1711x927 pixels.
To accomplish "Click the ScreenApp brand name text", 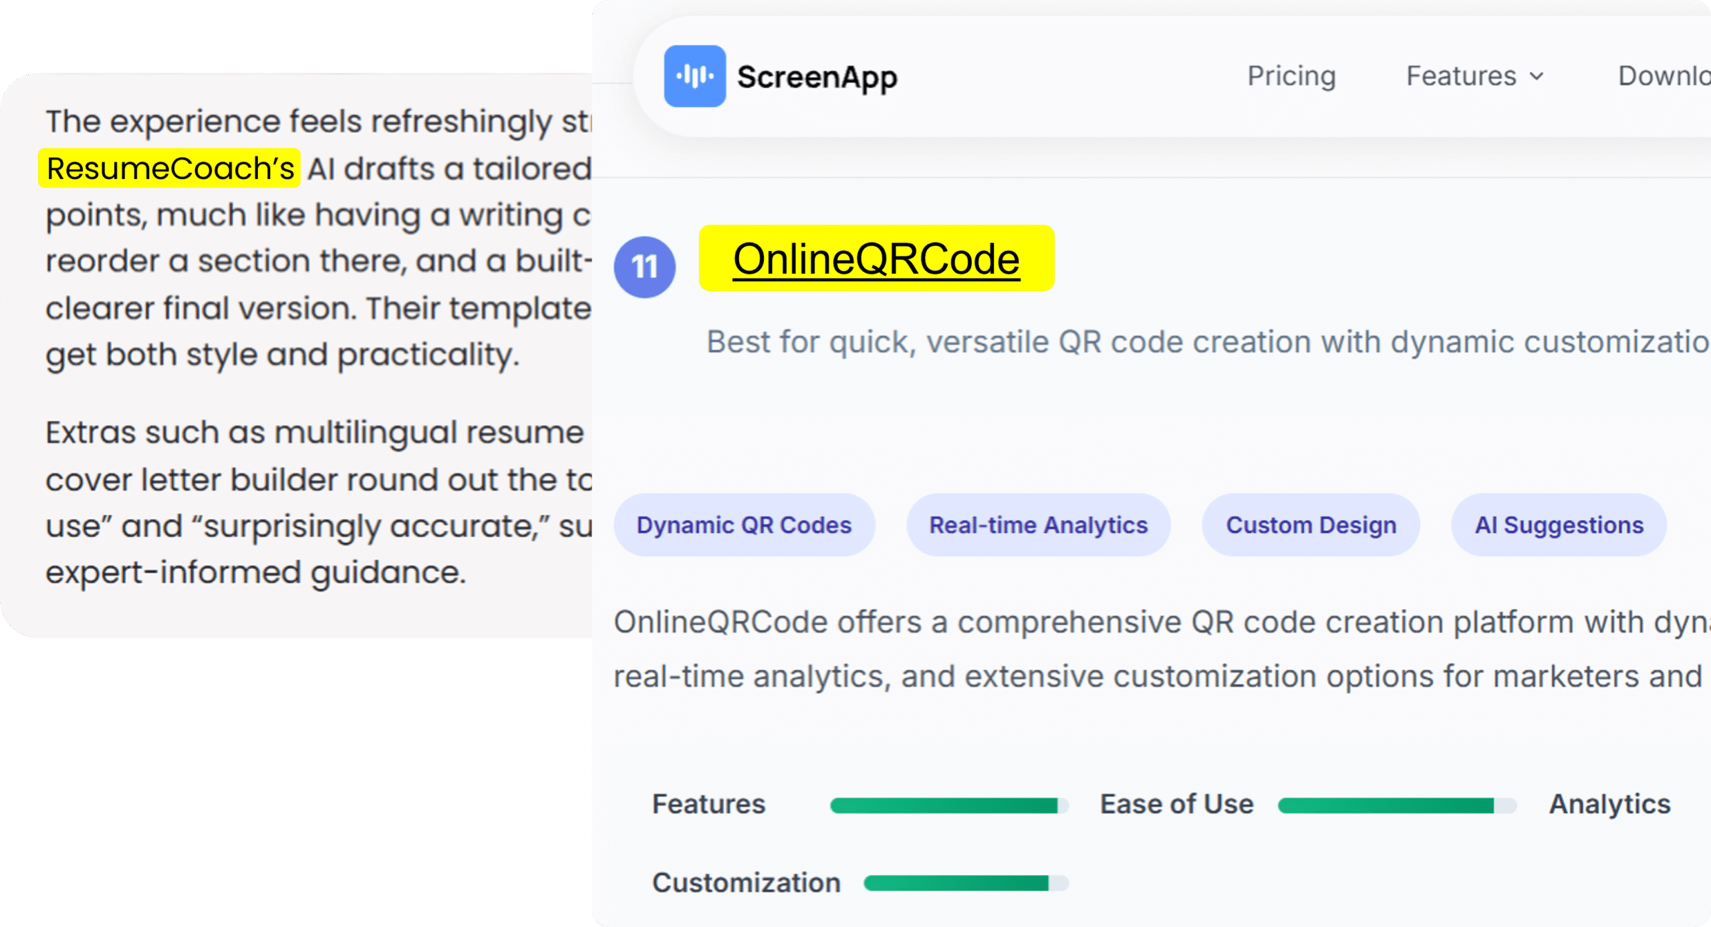I will (817, 77).
